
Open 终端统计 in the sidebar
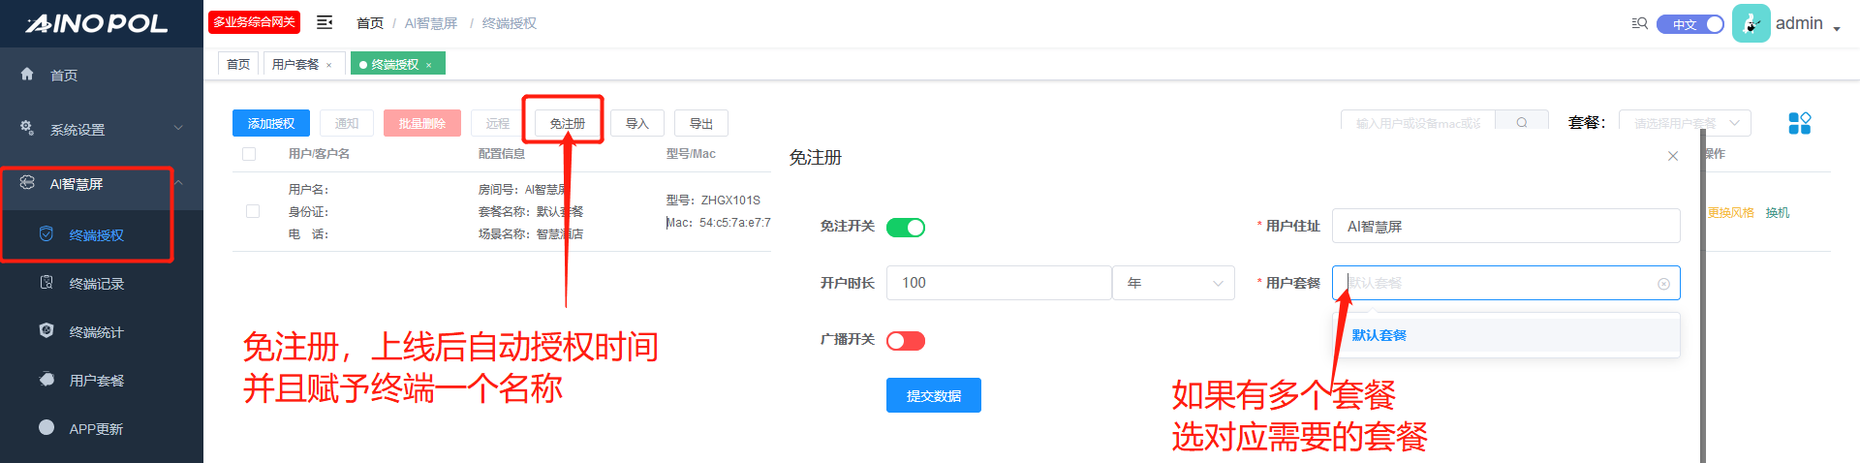click(96, 332)
